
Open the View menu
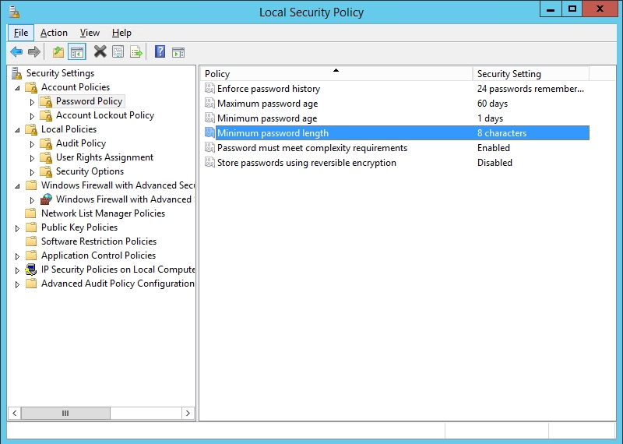coord(90,33)
